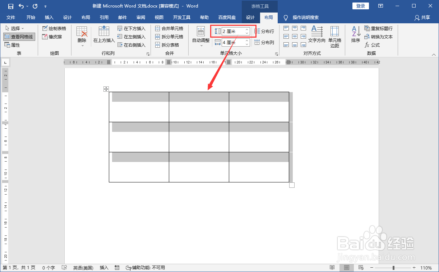
Task: Align cell text middle right
Action: click(x=303, y=37)
